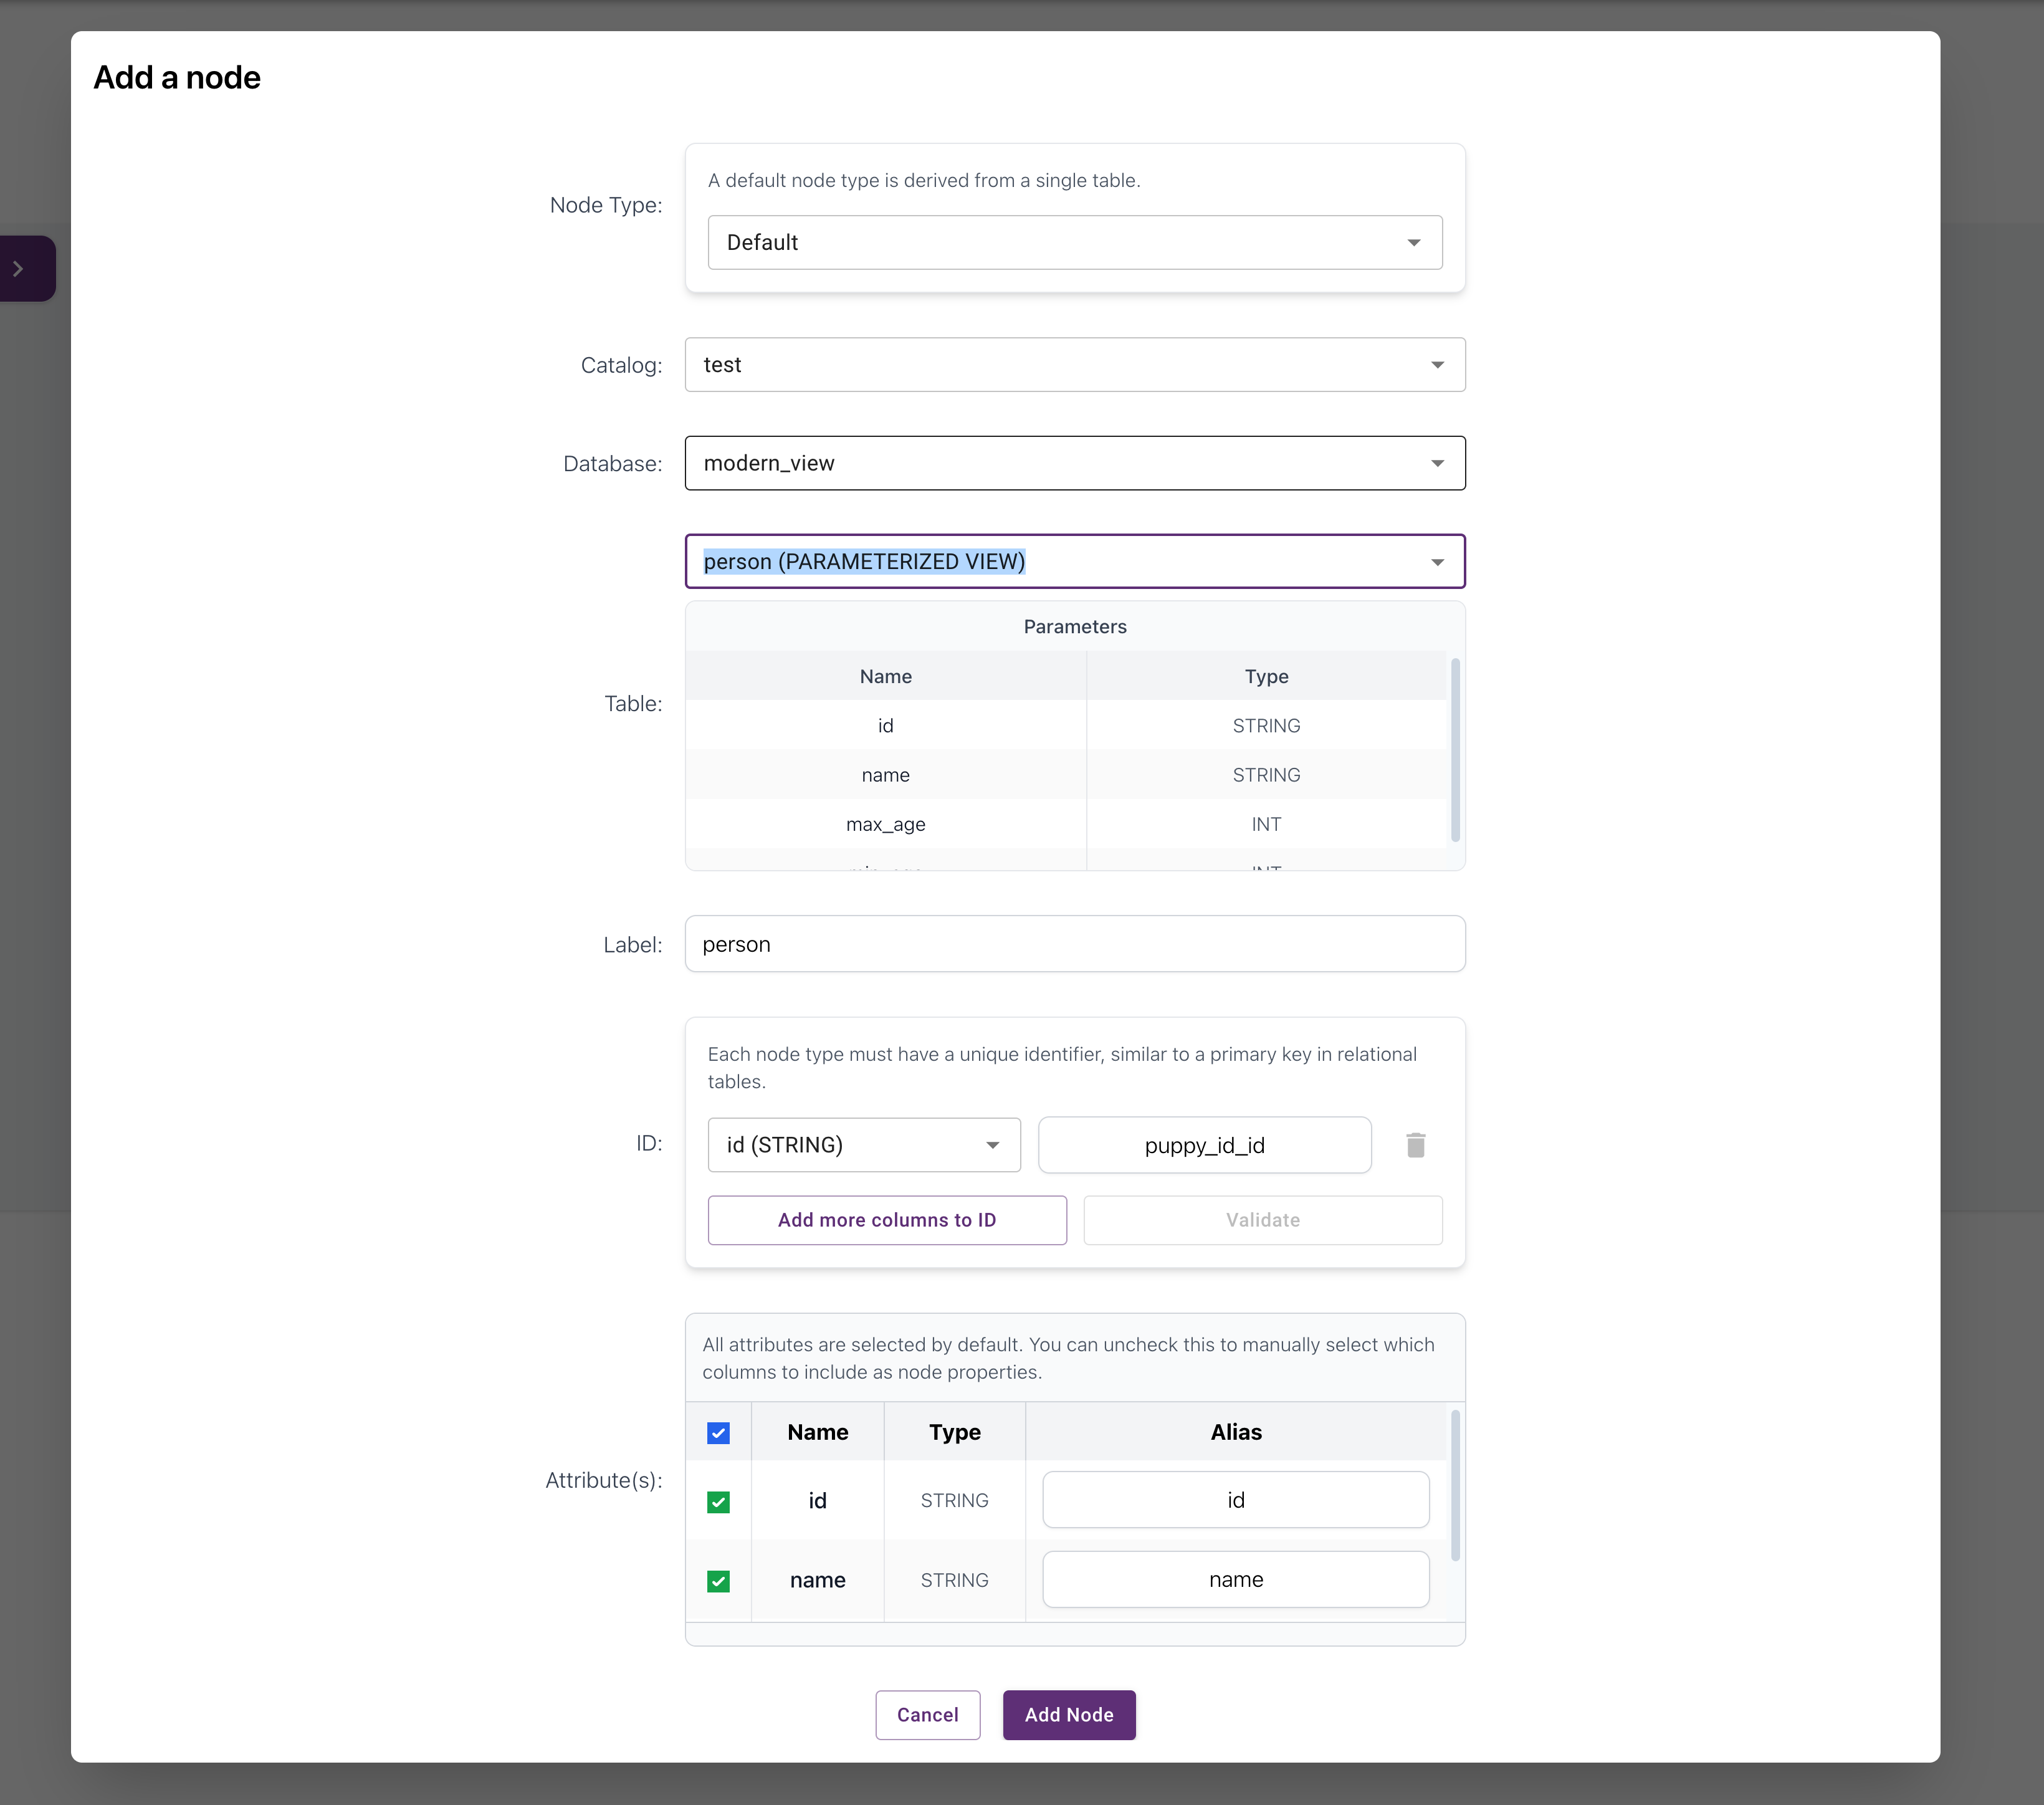Image resolution: width=2044 pixels, height=1805 pixels.
Task: Open the Node Type dropdown showing Default
Action: [1075, 242]
